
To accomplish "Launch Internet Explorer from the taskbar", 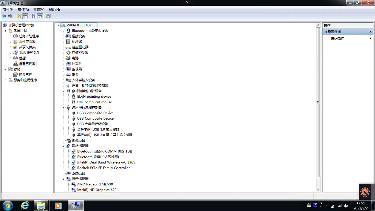I will [x=25, y=206].
